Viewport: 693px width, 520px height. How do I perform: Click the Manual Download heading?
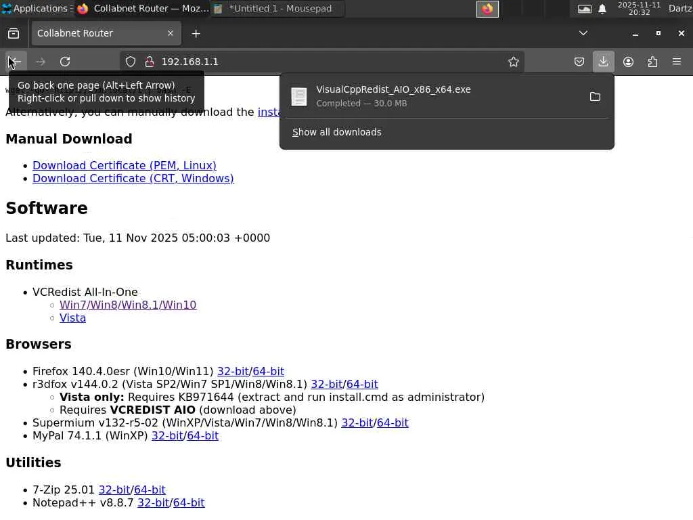pos(69,139)
